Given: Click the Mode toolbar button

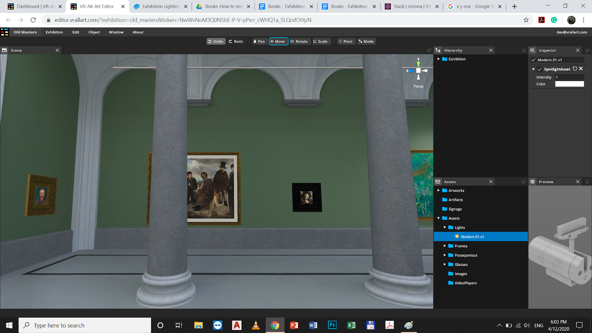Looking at the screenshot, I should [366, 41].
